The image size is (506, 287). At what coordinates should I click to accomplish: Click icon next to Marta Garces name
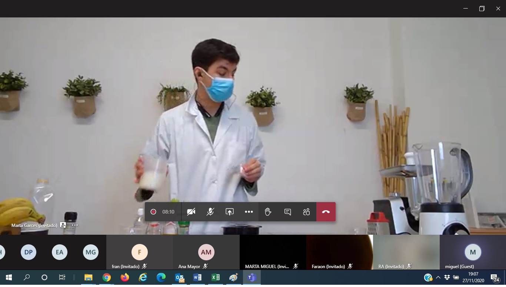(x=63, y=225)
